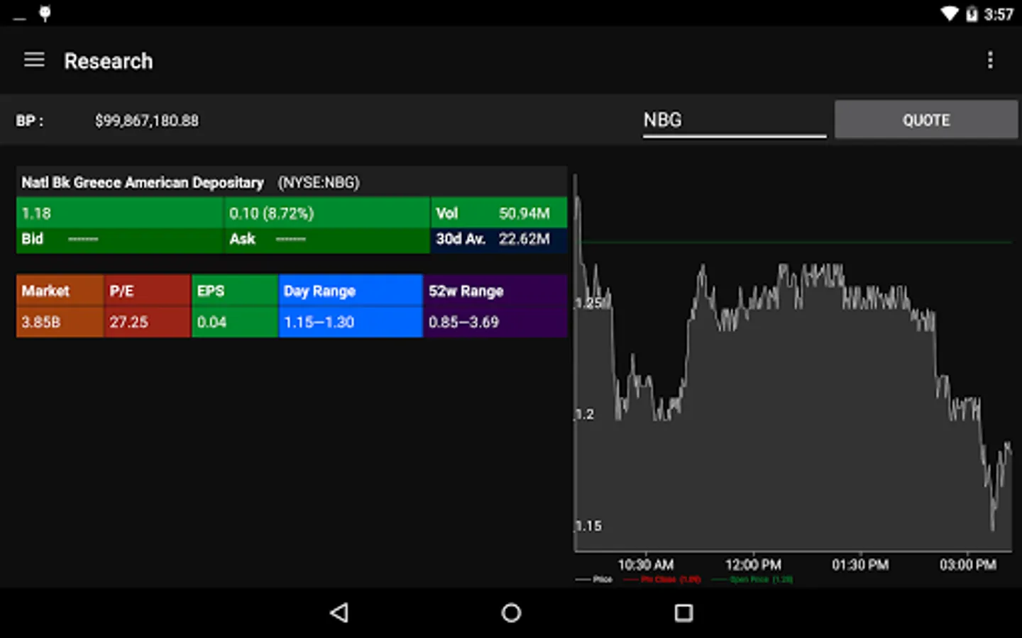1022x638 pixels.
Task: Tap the Market header cell
Action: pyautogui.click(x=60, y=291)
